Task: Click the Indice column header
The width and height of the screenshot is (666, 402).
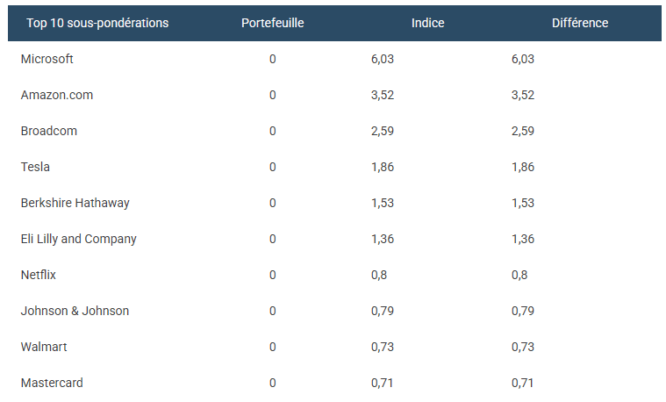Action: (x=427, y=23)
